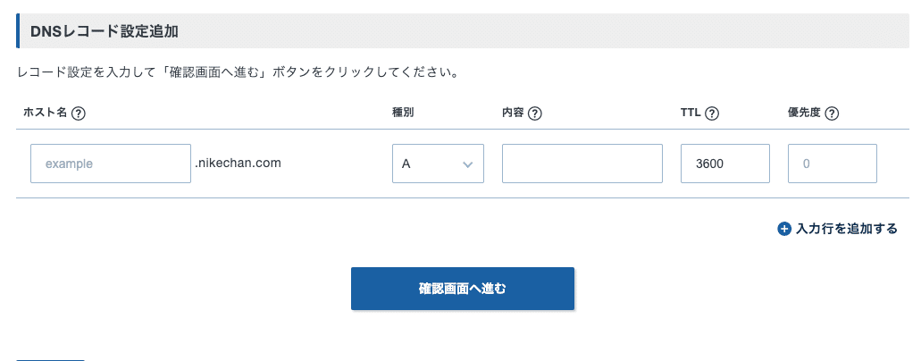921x361 pixels.
Task: Click the help icon next to 内容
Action: (x=535, y=113)
